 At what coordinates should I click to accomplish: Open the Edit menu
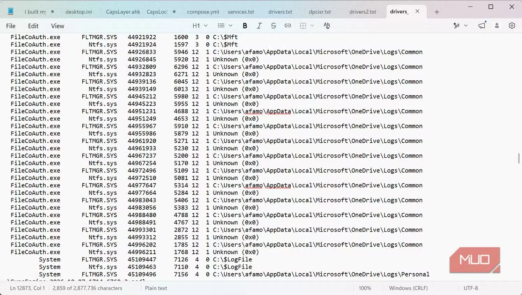pos(33,26)
